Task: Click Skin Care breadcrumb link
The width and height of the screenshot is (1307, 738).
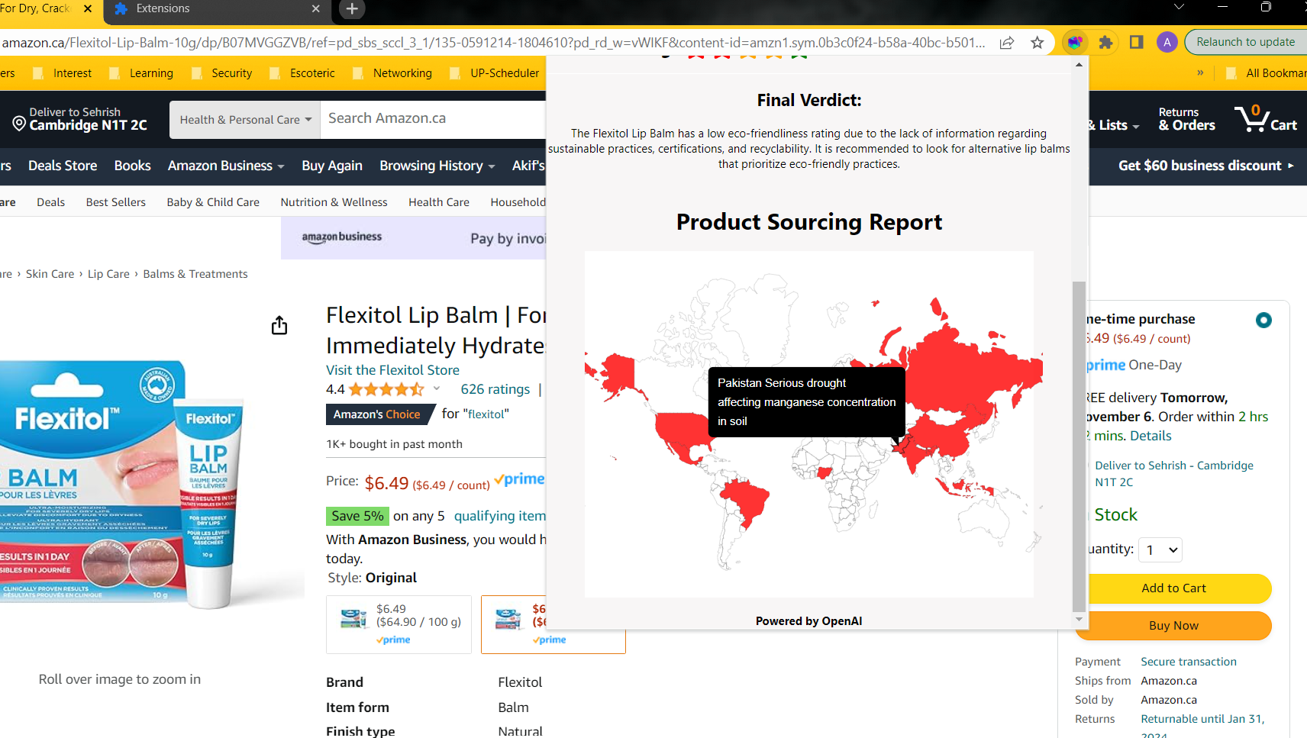Action: [x=50, y=274]
